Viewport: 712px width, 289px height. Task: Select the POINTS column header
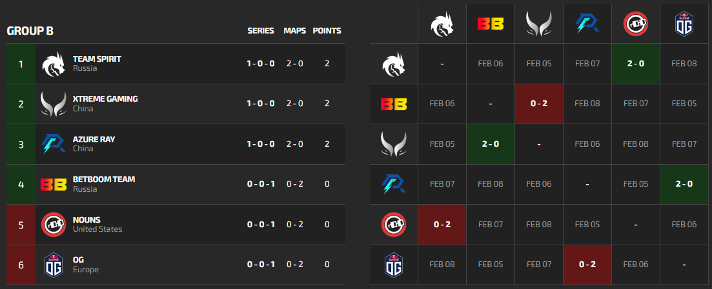pyautogui.click(x=327, y=31)
